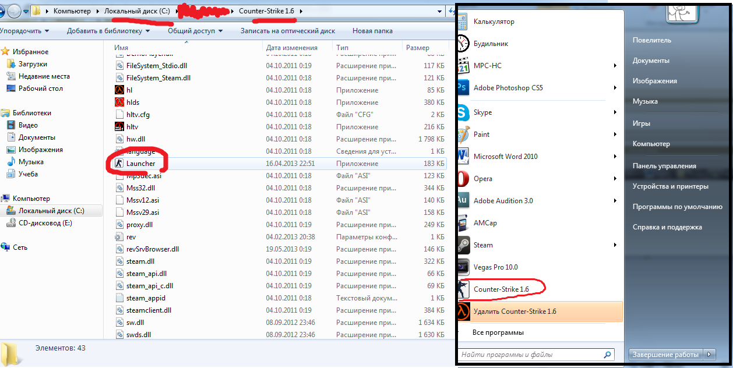Expand Steam jump list arrow

pos(615,245)
